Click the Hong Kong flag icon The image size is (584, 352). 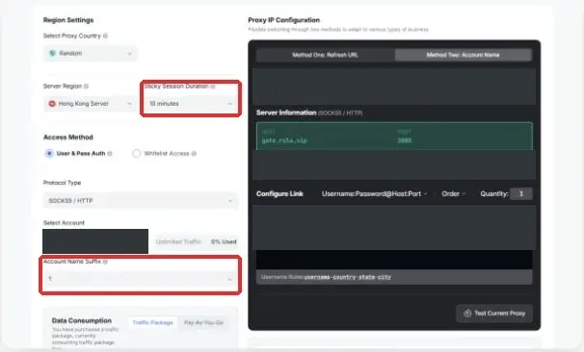[x=52, y=104]
